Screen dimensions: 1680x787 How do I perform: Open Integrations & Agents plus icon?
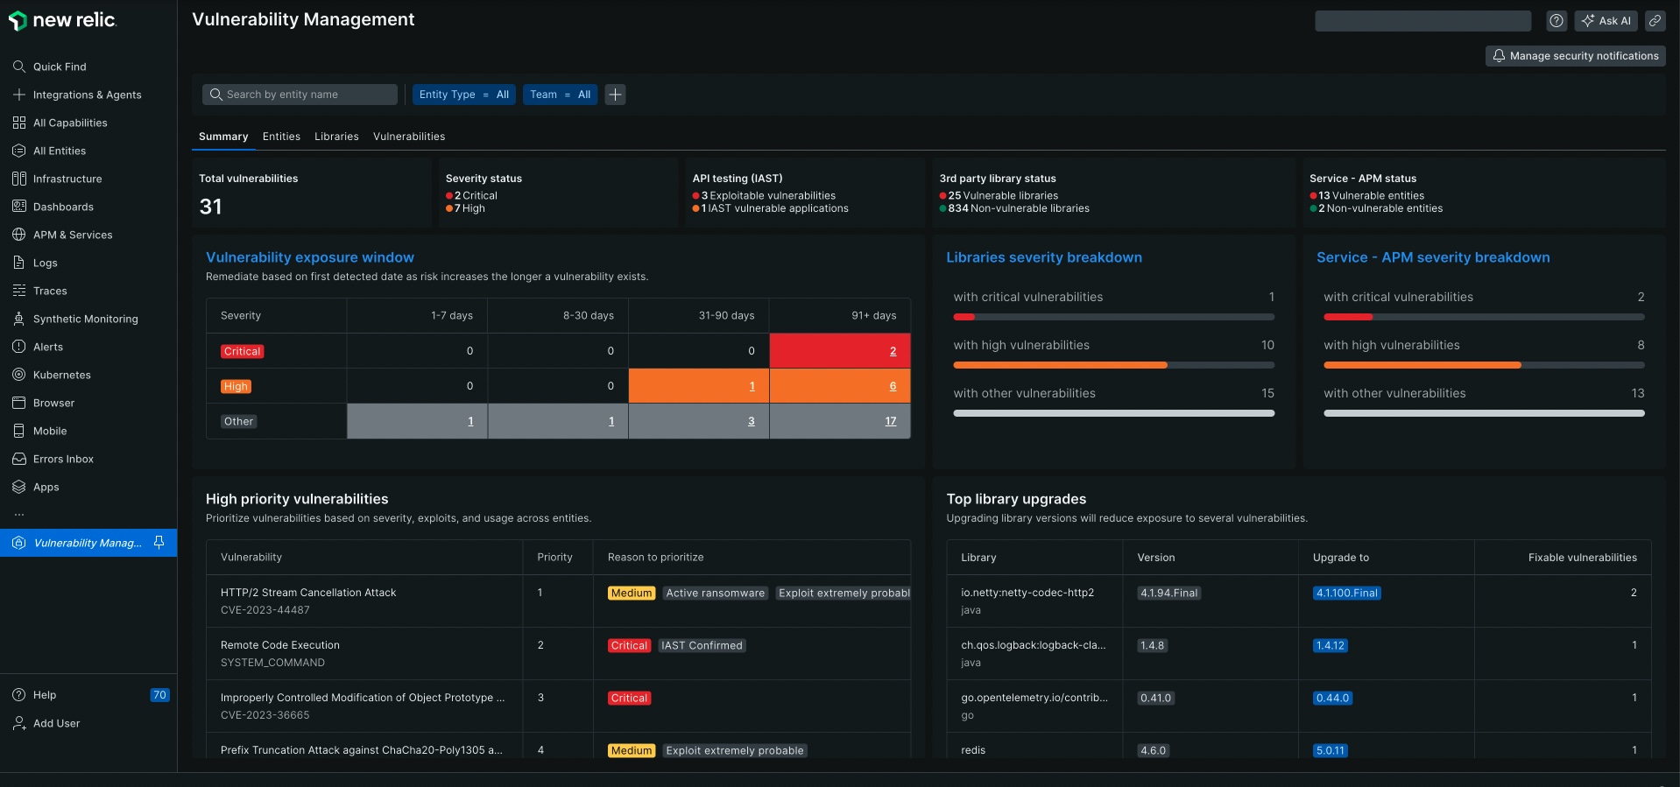pos(19,95)
